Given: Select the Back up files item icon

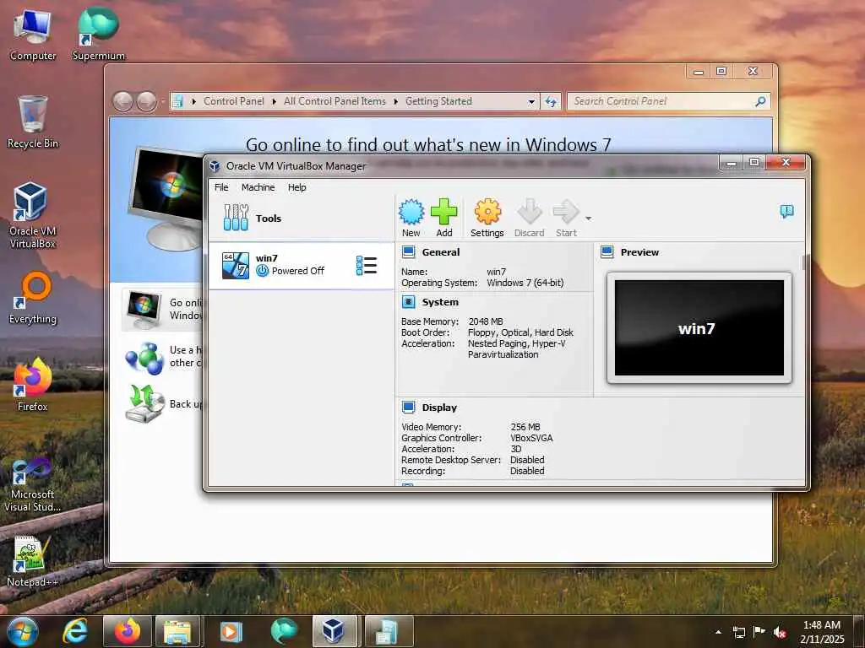Looking at the screenshot, I should 145,404.
